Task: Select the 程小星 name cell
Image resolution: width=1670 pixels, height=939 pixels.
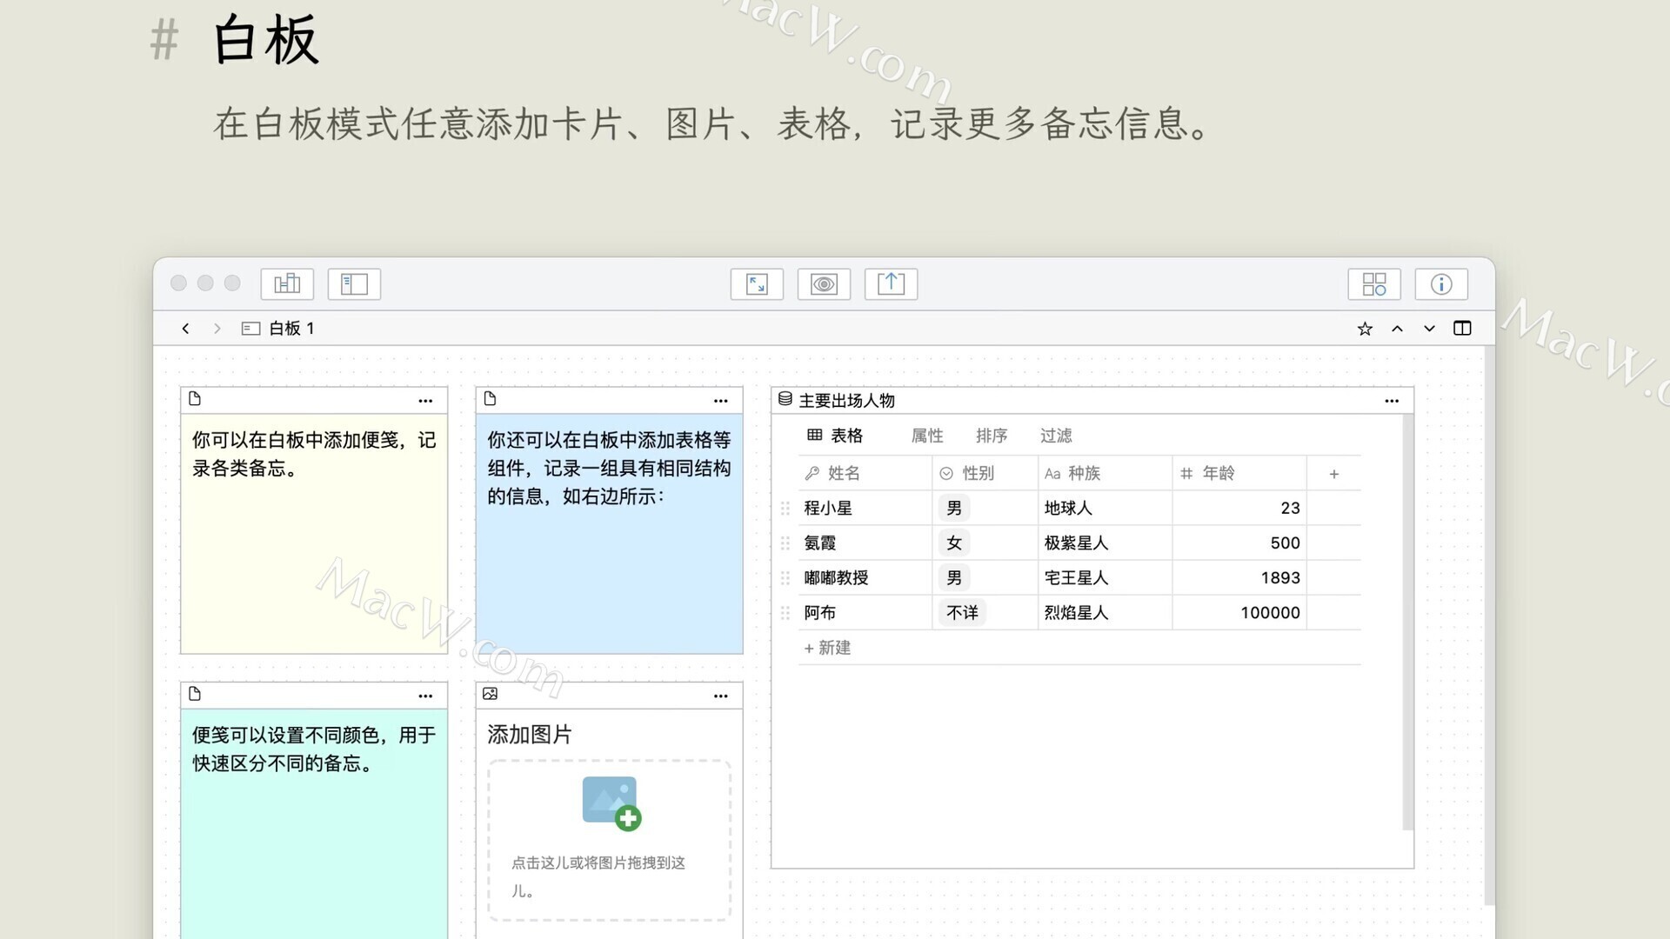Action: point(865,509)
